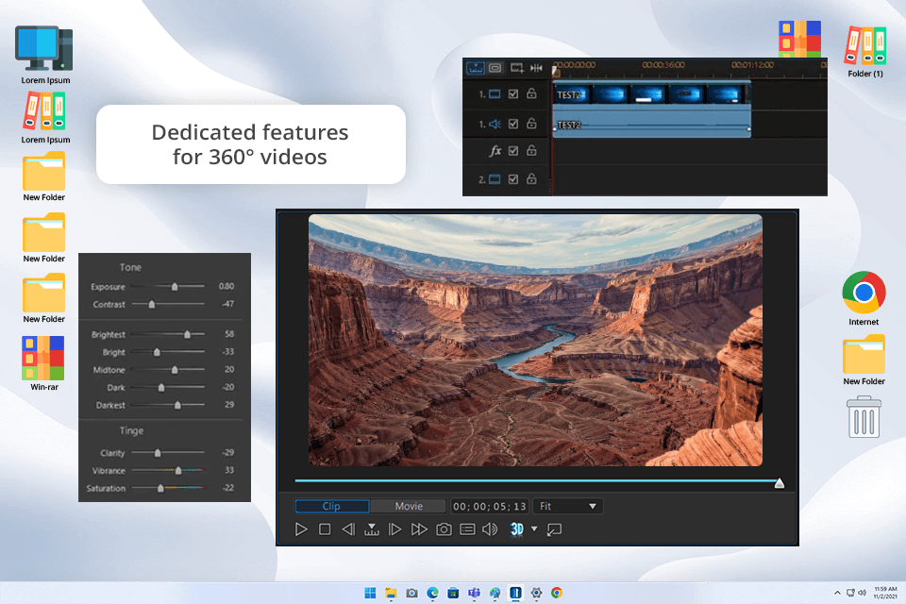Disable video track 1 checkbox
The width and height of the screenshot is (906, 604).
[x=513, y=93]
